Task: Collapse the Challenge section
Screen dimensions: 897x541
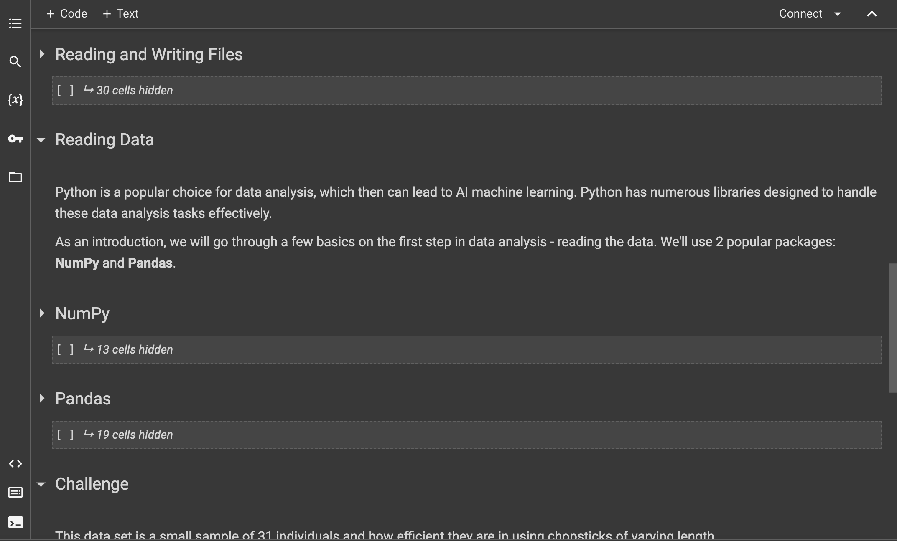Action: [x=41, y=485]
